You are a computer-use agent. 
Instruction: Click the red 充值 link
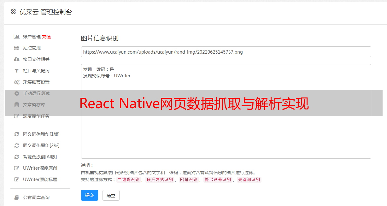click(46, 37)
